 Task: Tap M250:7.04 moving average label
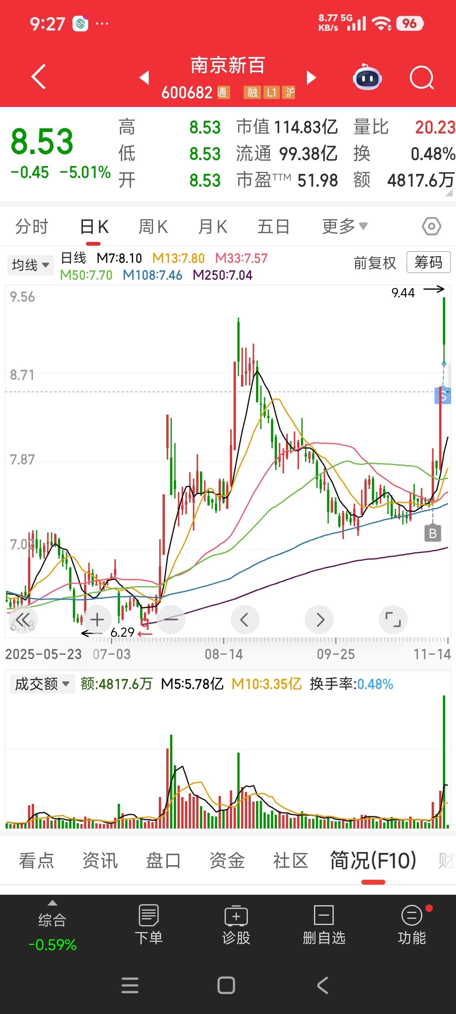(x=223, y=275)
